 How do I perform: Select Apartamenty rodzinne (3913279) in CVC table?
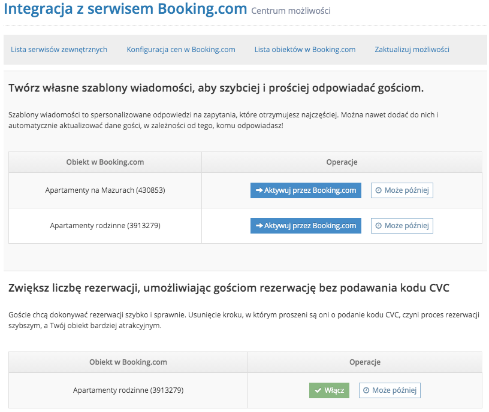[x=128, y=390]
